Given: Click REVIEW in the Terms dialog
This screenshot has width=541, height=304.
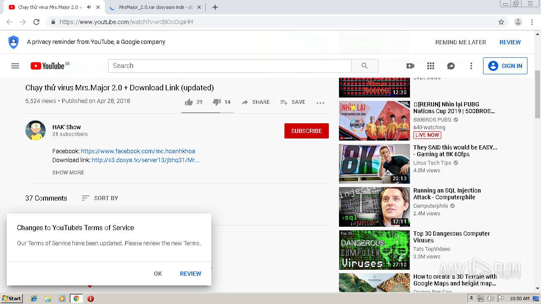Looking at the screenshot, I should point(191,274).
